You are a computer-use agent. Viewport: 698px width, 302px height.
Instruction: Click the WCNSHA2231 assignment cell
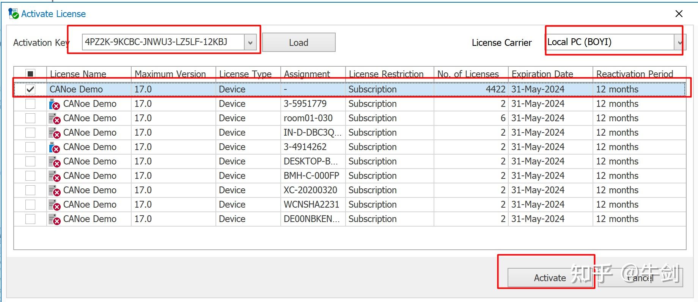tap(313, 205)
